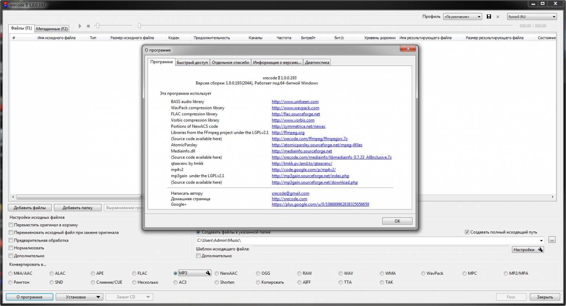The height and width of the screenshot is (306, 566).
Task: Click the play button in playback bar
Action: tap(80, 26)
